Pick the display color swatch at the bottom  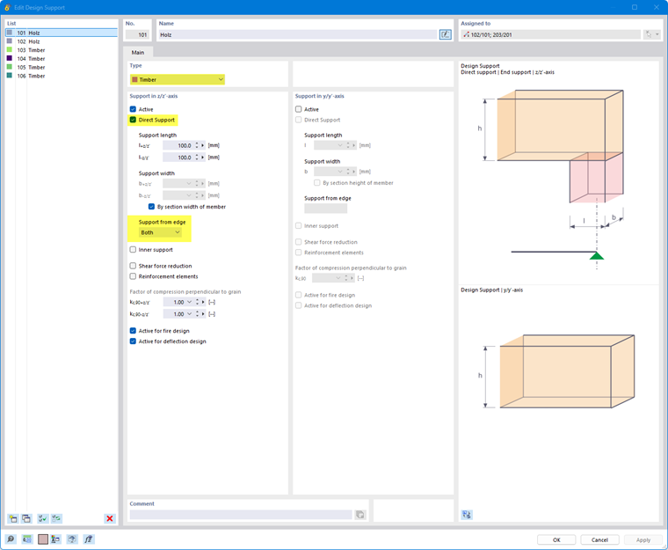pos(43,539)
